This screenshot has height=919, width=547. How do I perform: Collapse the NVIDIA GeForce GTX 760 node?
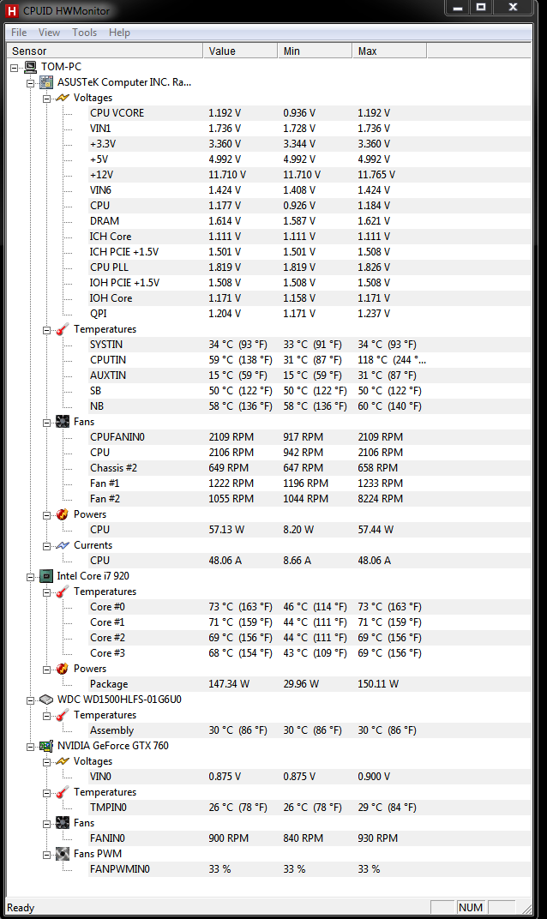[31, 746]
